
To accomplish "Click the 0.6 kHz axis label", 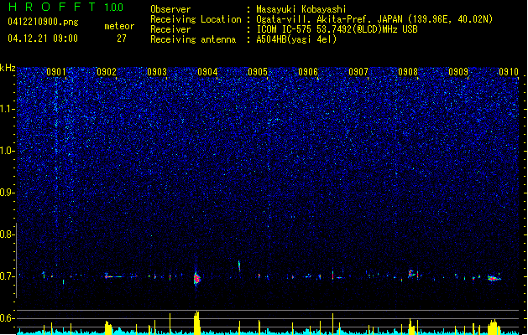I will pos(8,318).
